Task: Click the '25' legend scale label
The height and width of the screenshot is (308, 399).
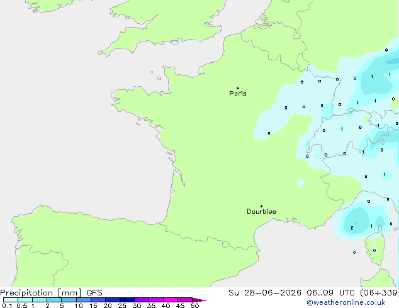Action: pyautogui.click(x=122, y=305)
